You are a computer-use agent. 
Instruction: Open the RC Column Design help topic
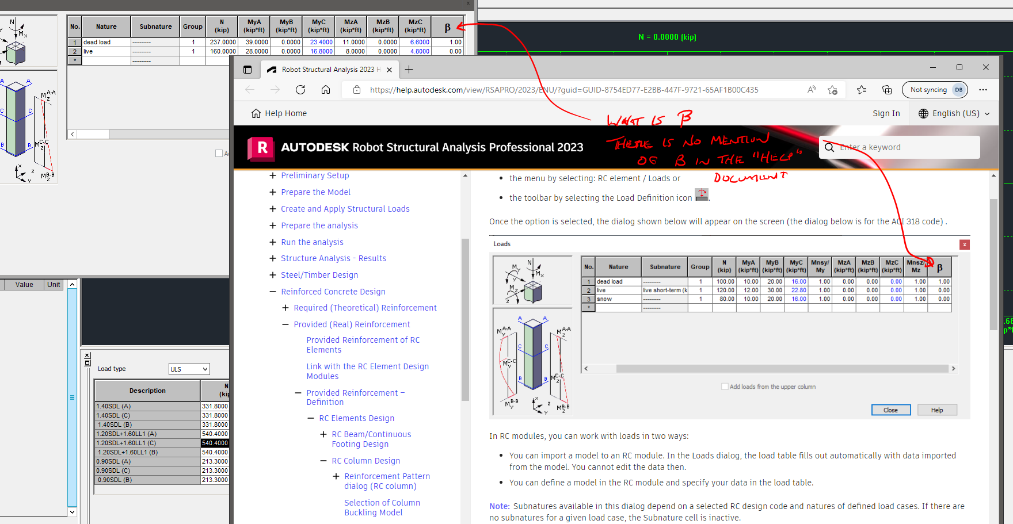click(365, 461)
